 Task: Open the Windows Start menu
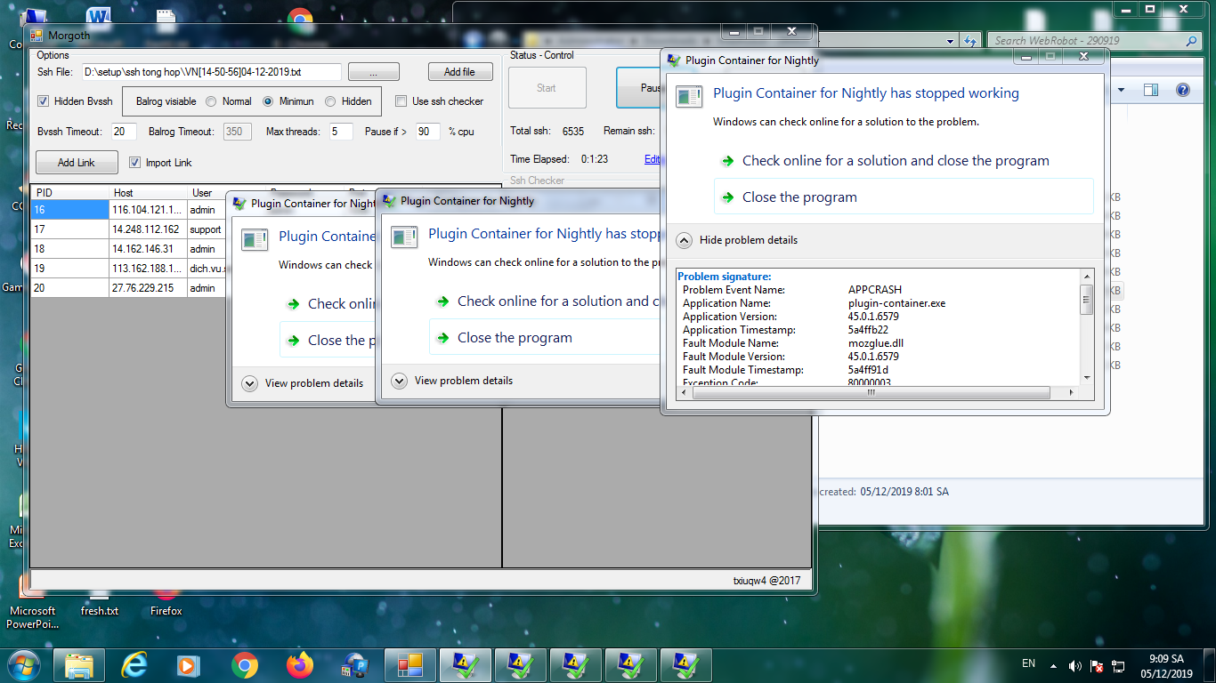[23, 664]
